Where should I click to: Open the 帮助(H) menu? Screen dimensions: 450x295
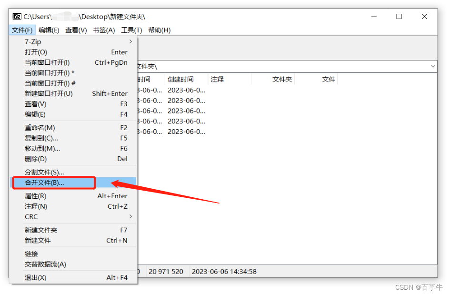pos(159,30)
